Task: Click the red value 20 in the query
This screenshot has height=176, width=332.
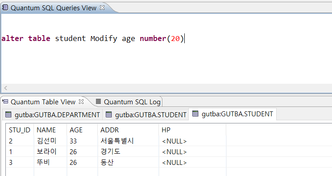Action: click(x=175, y=38)
